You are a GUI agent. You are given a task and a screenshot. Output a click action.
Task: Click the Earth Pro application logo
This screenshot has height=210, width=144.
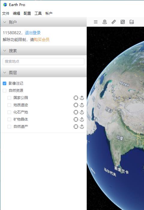click(5, 4)
